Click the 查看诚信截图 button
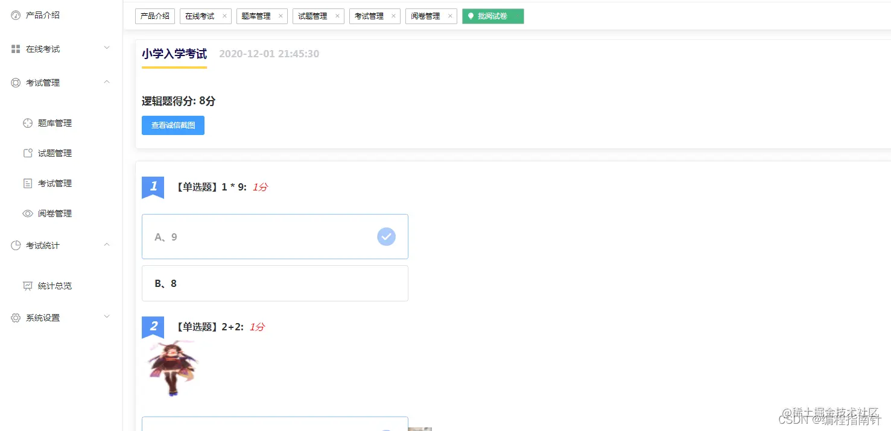 click(x=173, y=125)
